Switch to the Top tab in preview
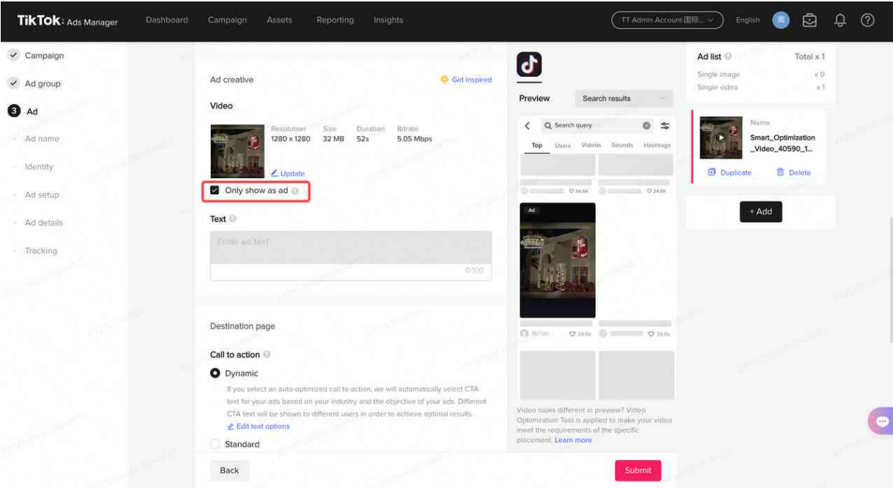Image resolution: width=893 pixels, height=488 pixels. 537,146
